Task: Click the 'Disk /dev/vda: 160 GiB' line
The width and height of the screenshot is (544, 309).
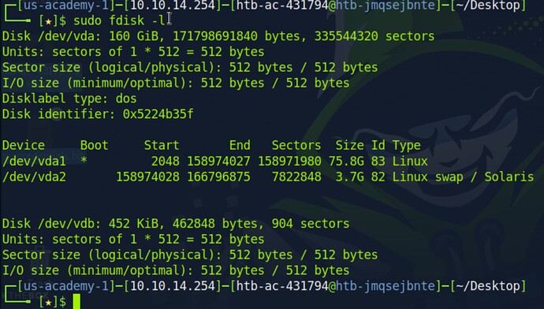Action: click(218, 36)
